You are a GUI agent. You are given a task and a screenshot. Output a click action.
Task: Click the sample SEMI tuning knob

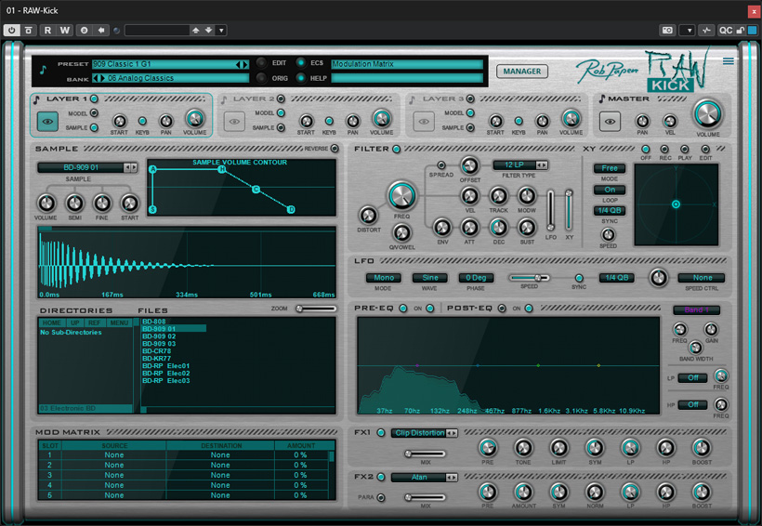click(74, 203)
